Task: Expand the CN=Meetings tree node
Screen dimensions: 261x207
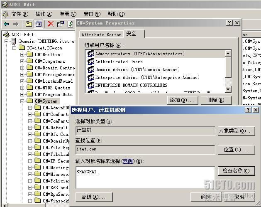Action: [30, 168]
